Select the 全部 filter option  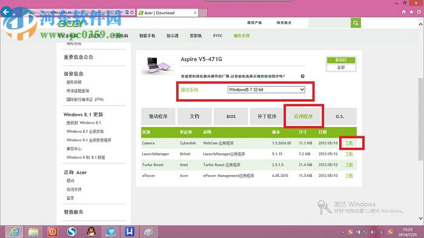click(341, 67)
